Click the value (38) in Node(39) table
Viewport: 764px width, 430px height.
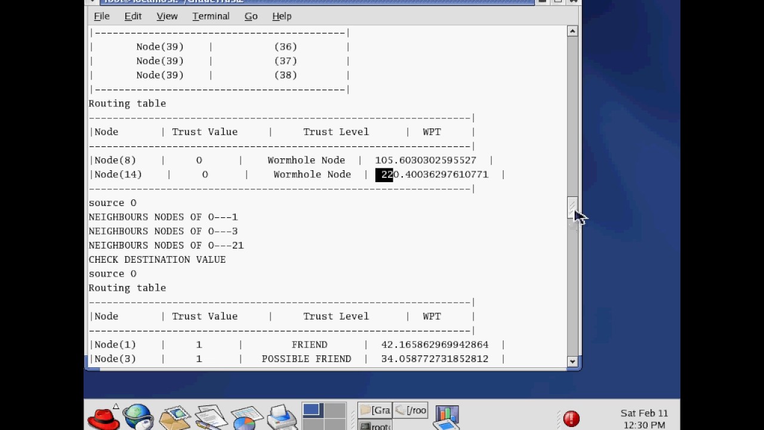click(285, 75)
